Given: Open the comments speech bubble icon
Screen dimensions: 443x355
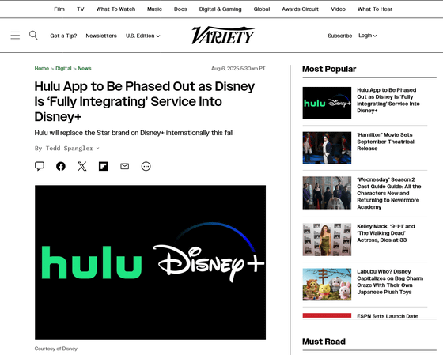Looking at the screenshot, I should [x=40, y=166].
